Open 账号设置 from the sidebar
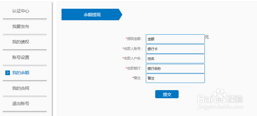The width and height of the screenshot is (257, 116). click(x=21, y=57)
